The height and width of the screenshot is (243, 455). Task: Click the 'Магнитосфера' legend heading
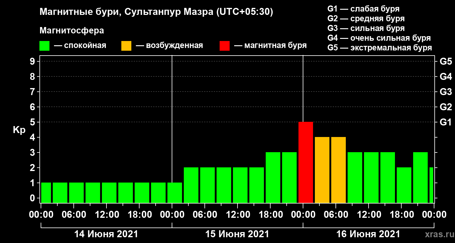[72, 31]
